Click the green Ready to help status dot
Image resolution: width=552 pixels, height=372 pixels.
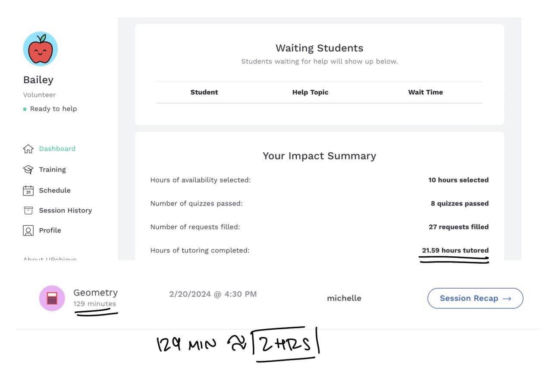point(25,109)
